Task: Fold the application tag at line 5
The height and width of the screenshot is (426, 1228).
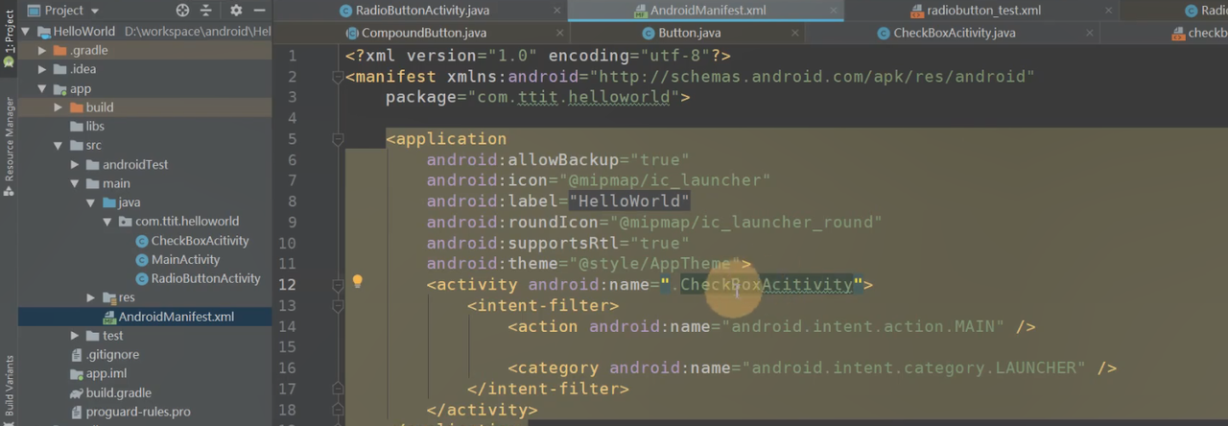Action: click(x=338, y=139)
